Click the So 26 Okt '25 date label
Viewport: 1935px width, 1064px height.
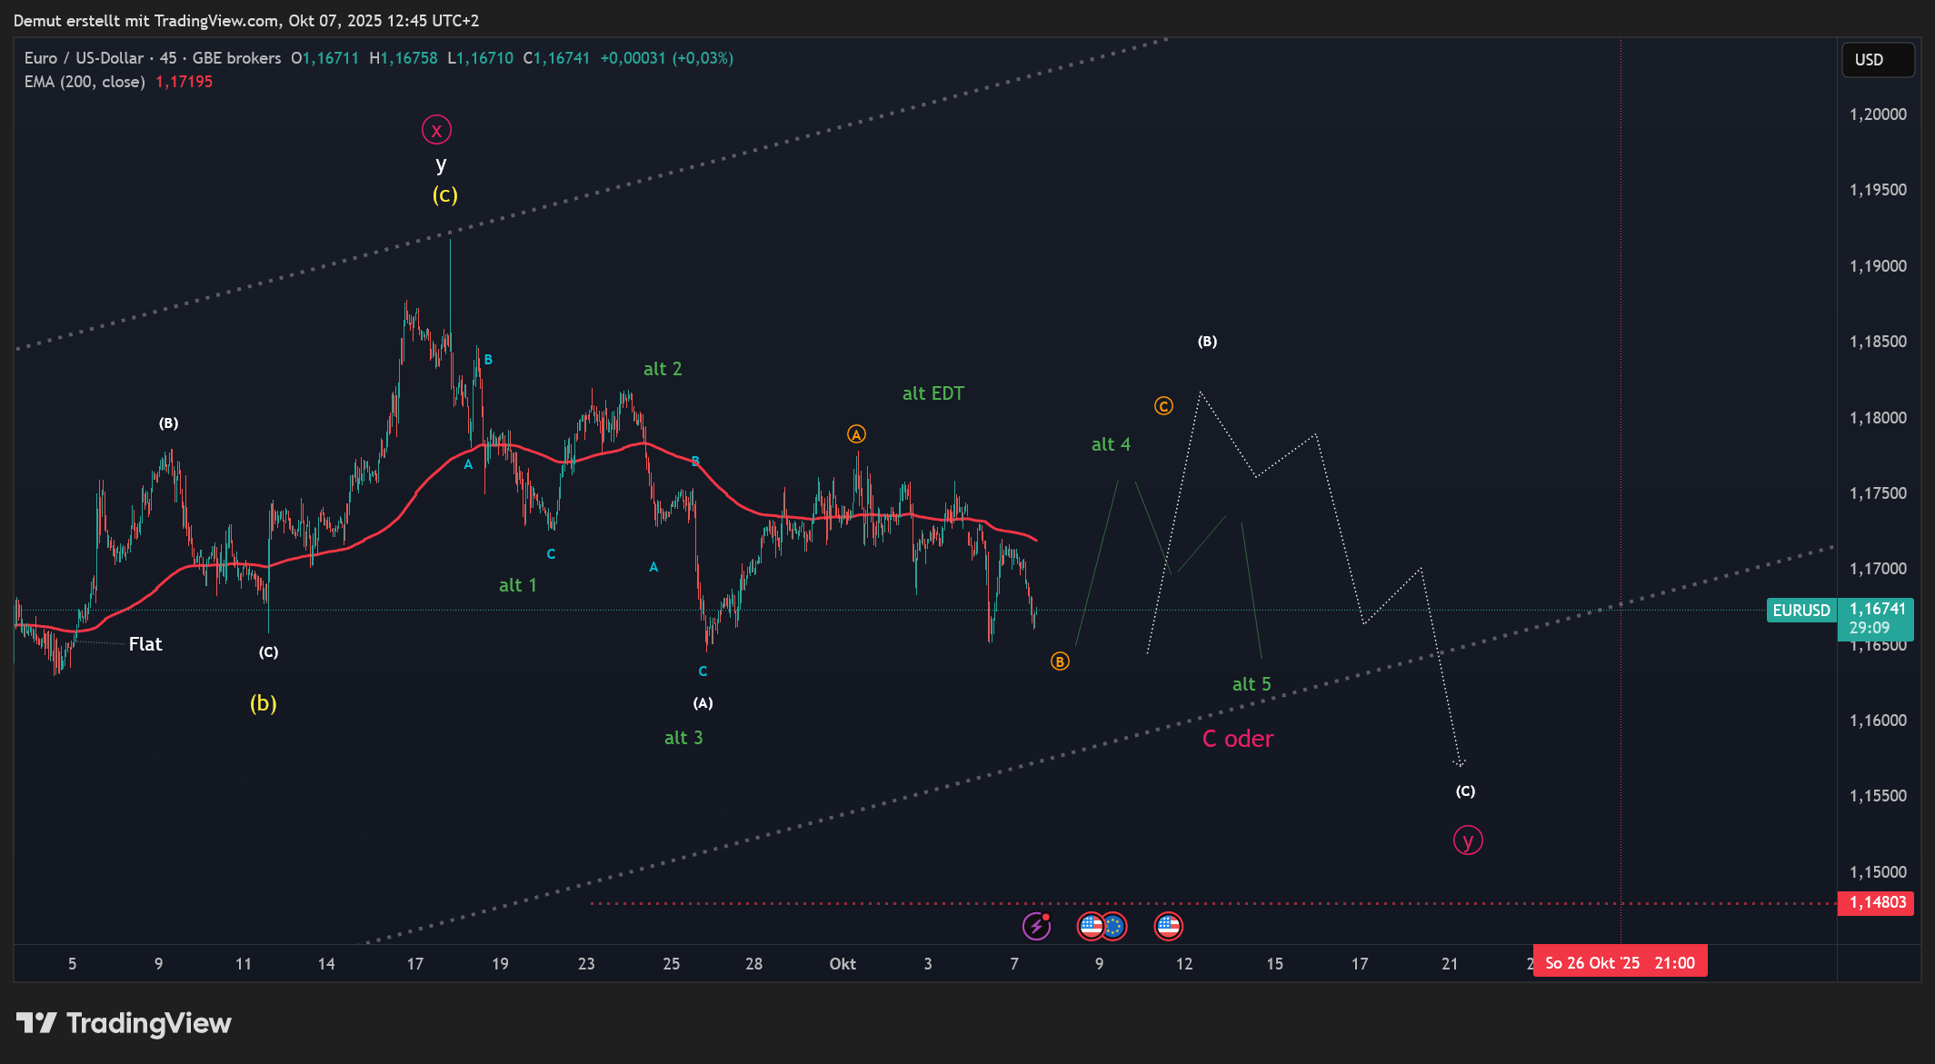1620,962
